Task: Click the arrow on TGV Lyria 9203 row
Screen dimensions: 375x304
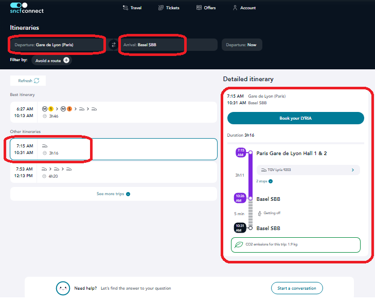Action: coord(353,170)
